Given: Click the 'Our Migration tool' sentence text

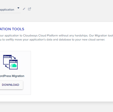Looking at the screenshot, I should tap(101, 36).
